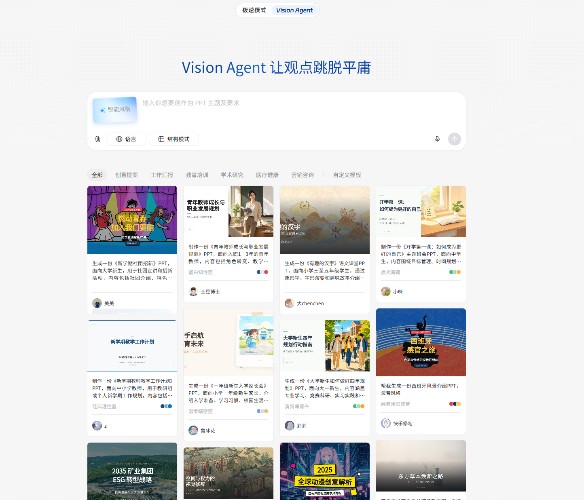Select the 营销咨询 category tab
The width and height of the screenshot is (584, 500).
click(303, 175)
